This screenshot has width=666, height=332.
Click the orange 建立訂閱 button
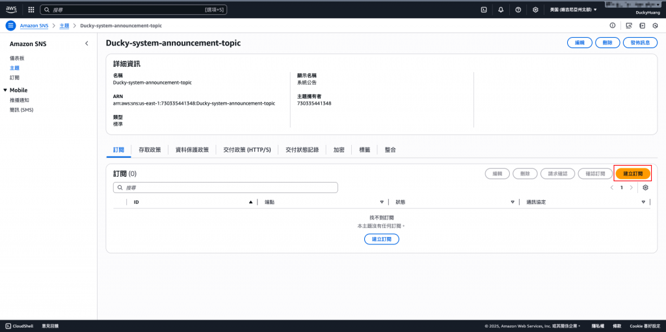point(633,173)
